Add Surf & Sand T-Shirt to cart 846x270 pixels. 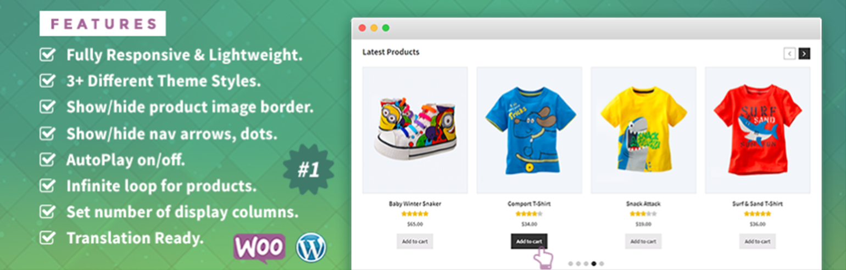coord(758,241)
